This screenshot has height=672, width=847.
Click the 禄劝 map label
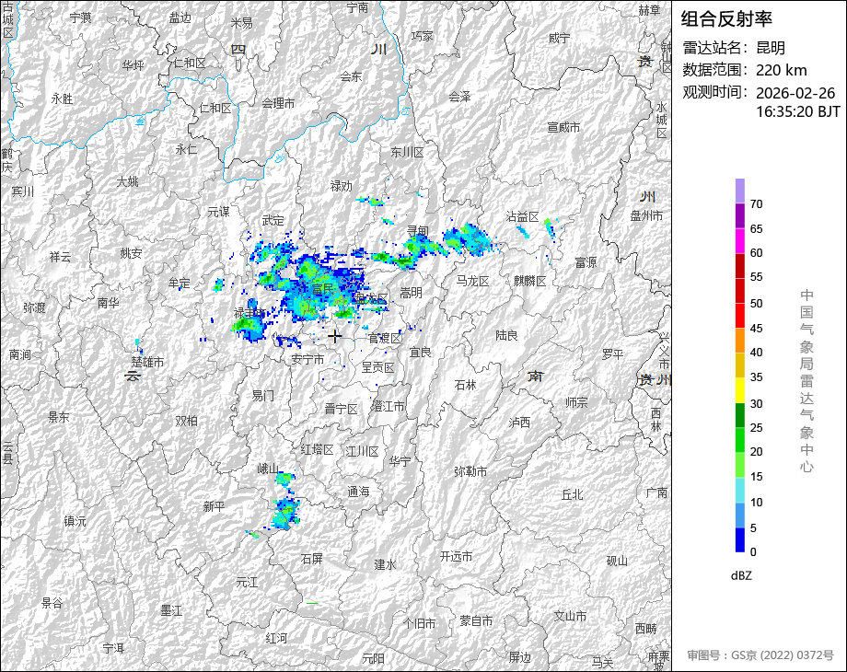[342, 186]
